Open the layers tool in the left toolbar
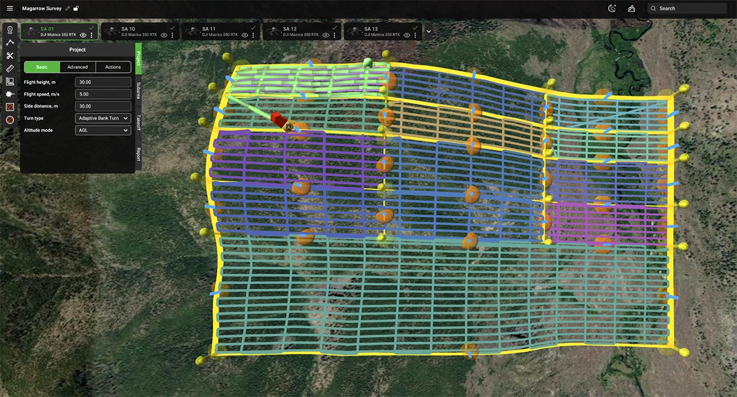Viewport: 737px width, 397px height. (x=10, y=82)
